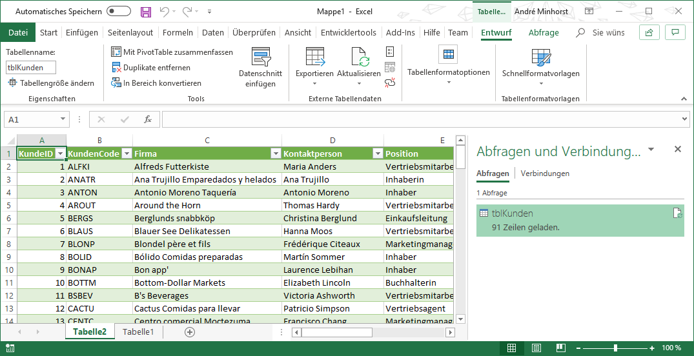Click the open-in-browser icon
694x356 pixels.
(390, 67)
